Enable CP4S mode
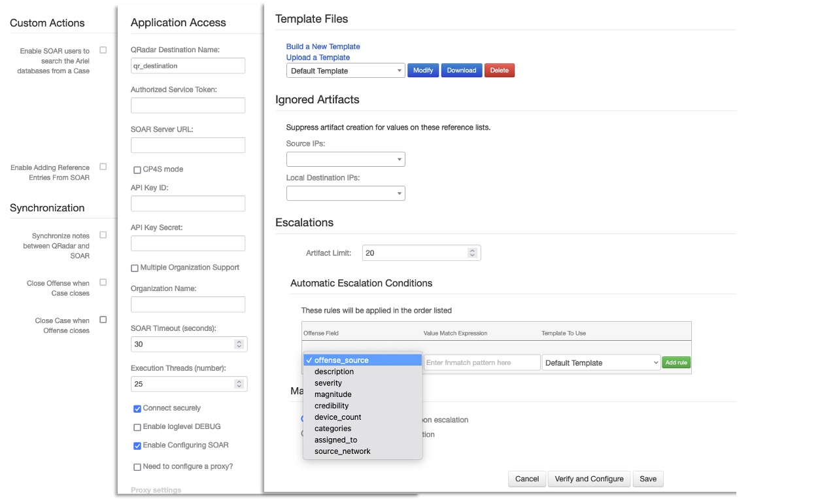 [x=137, y=169]
